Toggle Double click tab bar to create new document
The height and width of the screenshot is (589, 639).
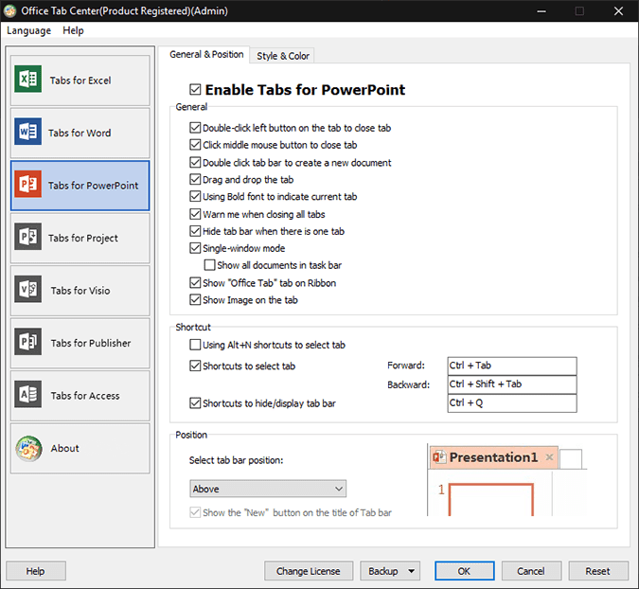click(195, 163)
